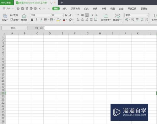Decrease font size with the smaller A icon
Screen dimensions: 157x124
click(x=71, y=15)
